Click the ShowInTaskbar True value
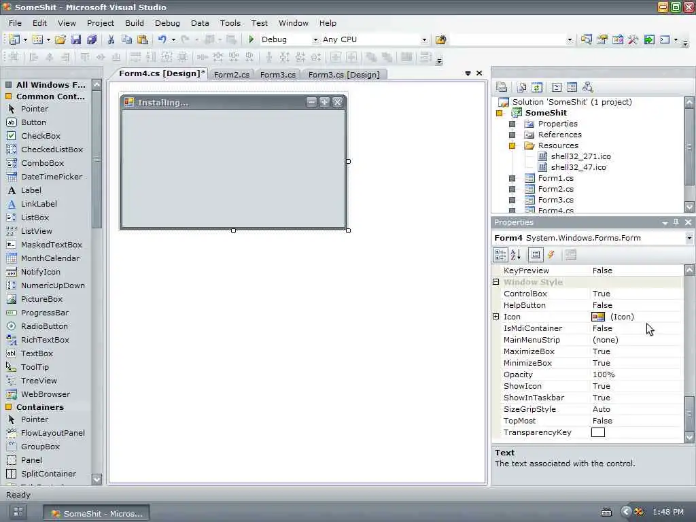 602,398
